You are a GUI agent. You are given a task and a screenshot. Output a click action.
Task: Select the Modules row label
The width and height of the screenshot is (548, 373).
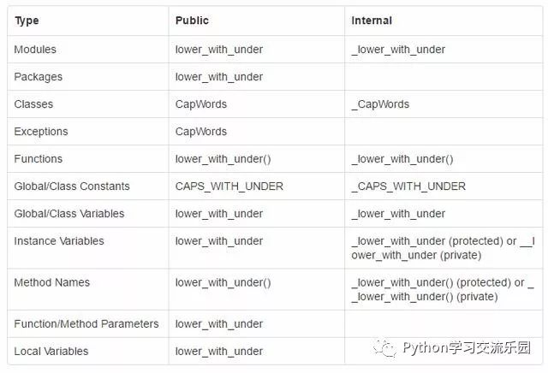pos(35,50)
